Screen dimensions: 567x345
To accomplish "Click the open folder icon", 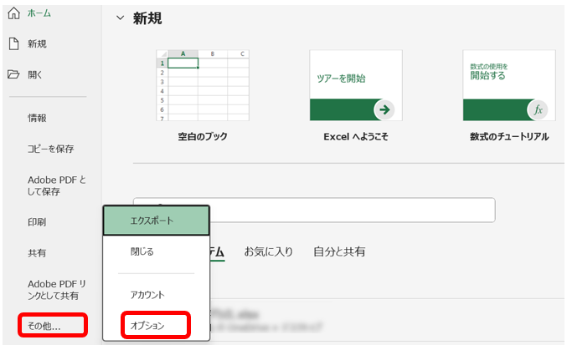I will [x=13, y=74].
